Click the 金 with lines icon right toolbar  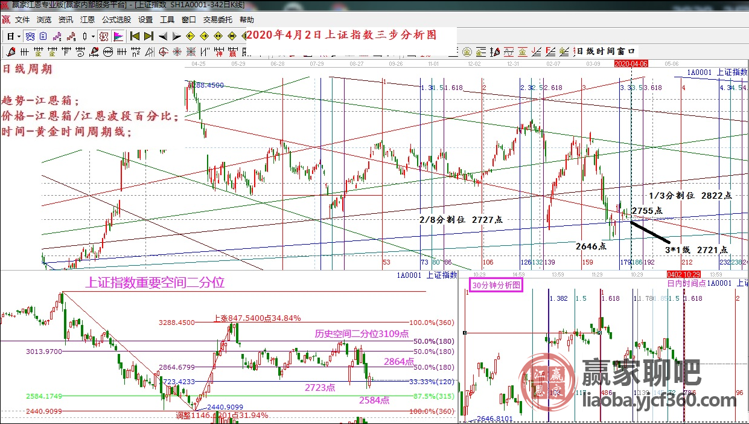tap(480, 51)
